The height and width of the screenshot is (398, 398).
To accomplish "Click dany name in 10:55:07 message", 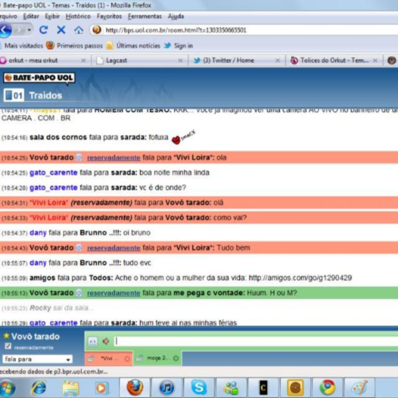I will (38, 263).
